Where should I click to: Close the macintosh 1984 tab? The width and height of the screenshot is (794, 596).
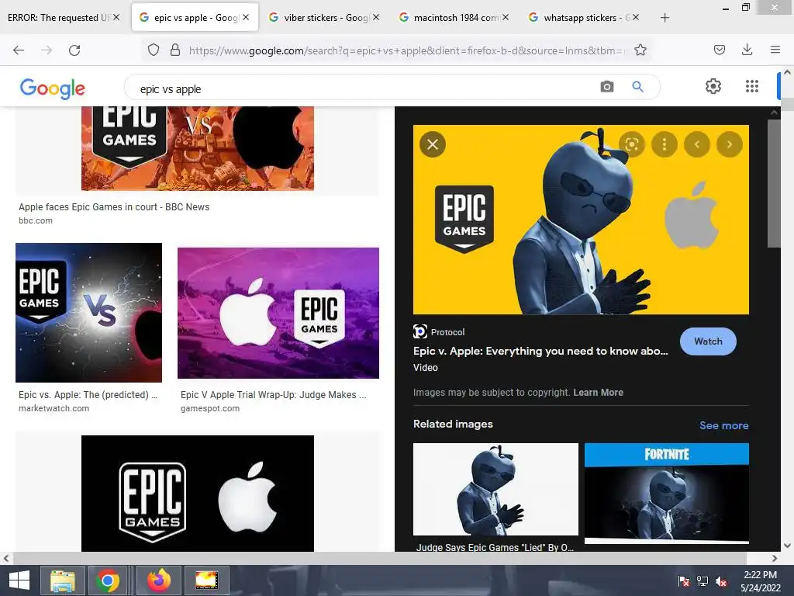tap(506, 17)
